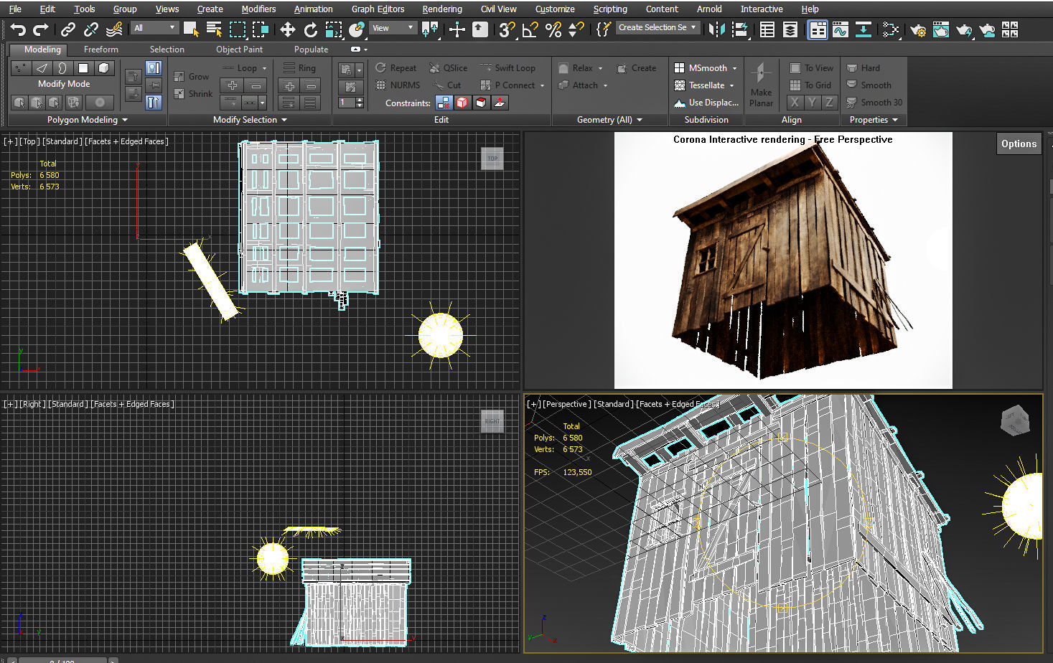Open the MSmooth dropdown arrow
This screenshot has height=663, width=1053.
click(x=734, y=68)
